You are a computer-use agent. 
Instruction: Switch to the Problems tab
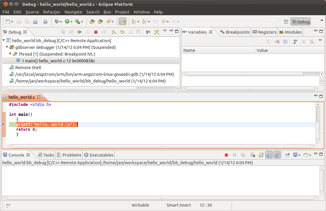69,155
